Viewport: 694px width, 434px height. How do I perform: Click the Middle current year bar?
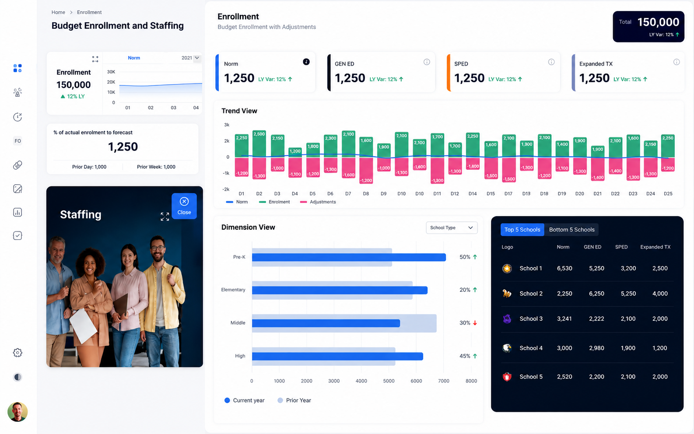326,323
